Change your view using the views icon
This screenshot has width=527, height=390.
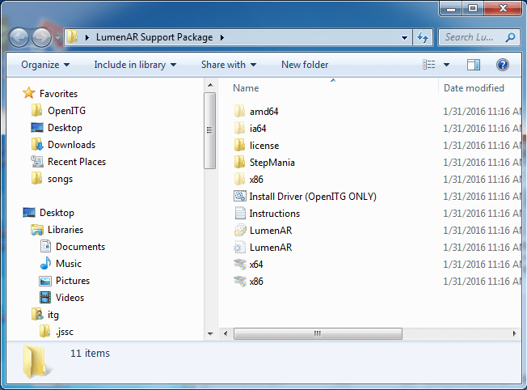pos(429,65)
